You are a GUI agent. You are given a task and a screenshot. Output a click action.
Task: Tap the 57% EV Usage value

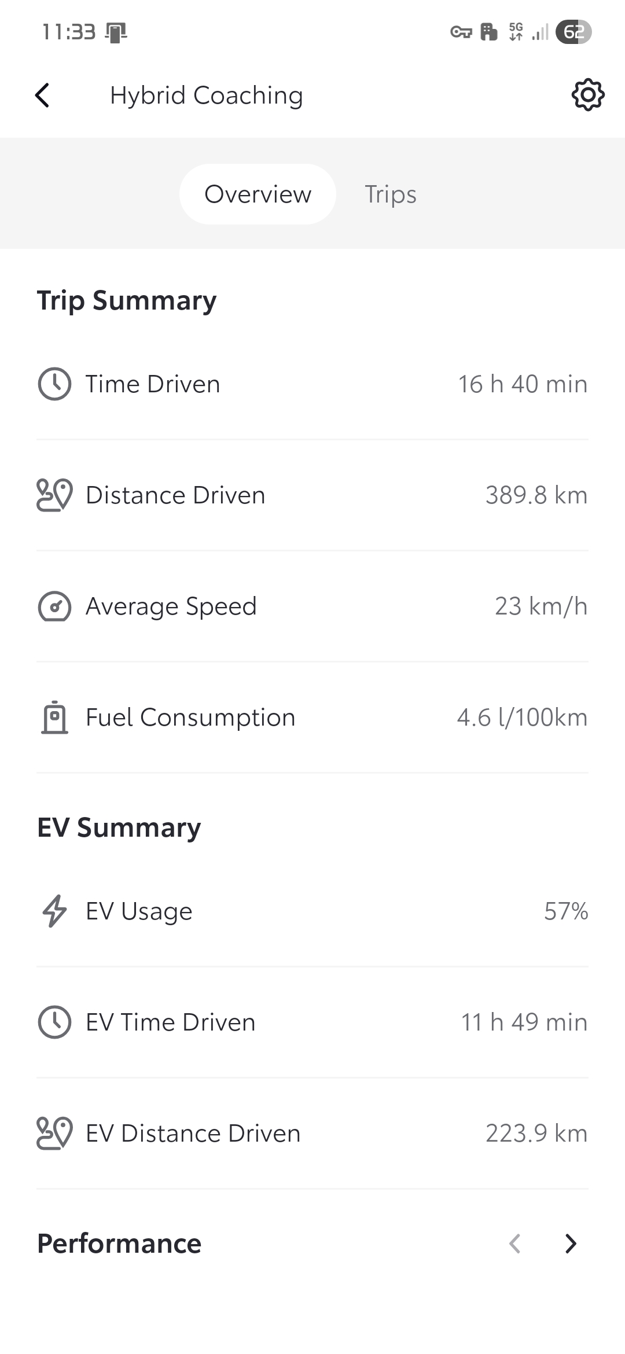565,911
